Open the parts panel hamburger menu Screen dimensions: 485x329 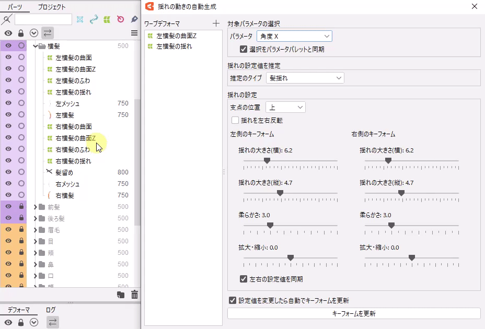[x=134, y=33]
